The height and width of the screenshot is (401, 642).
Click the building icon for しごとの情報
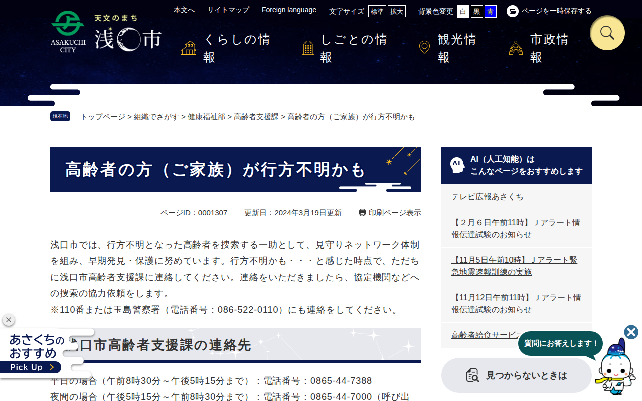tap(308, 48)
